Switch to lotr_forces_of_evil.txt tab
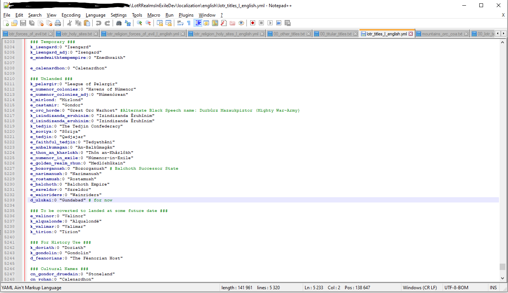The height and width of the screenshot is (293, 508). pos(28,34)
